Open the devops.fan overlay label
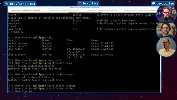The width and height of the screenshot is (177, 100). [x=163, y=4]
